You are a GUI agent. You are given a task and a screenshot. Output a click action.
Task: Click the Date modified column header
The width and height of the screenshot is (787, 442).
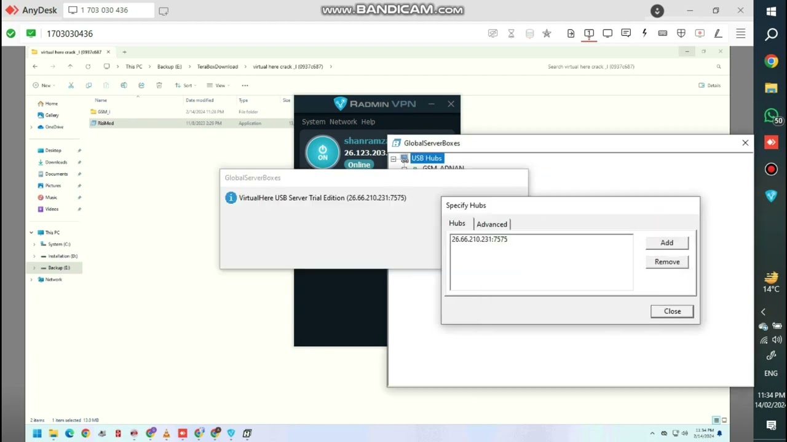point(200,100)
